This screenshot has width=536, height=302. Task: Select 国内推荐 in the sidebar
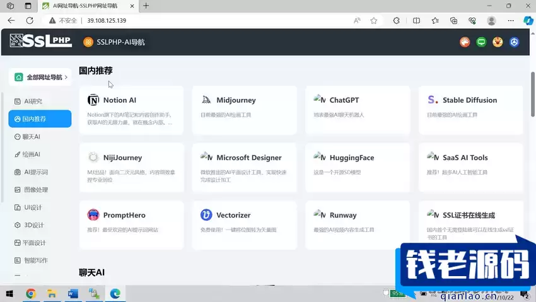(40, 119)
